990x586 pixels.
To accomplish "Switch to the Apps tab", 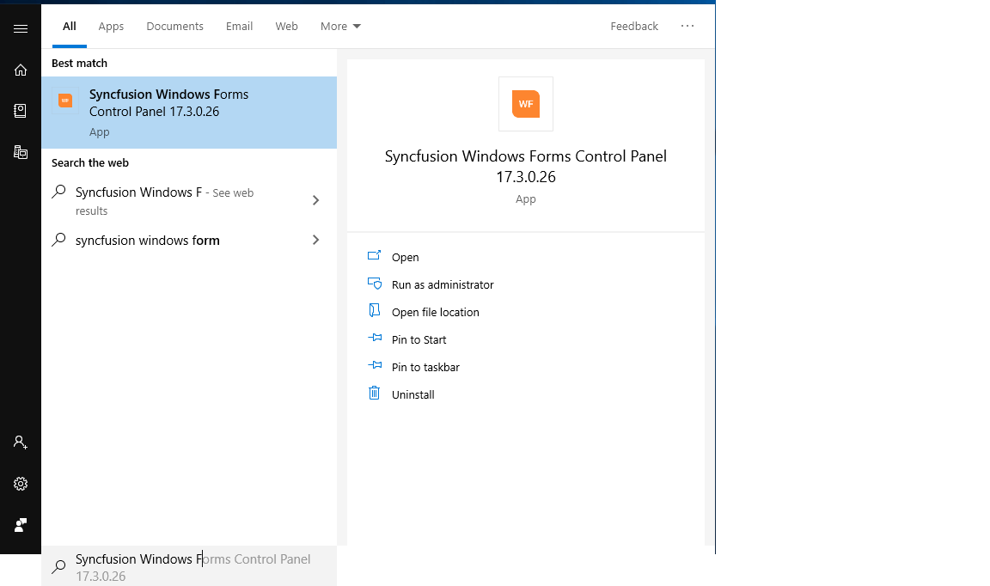I will click(111, 26).
